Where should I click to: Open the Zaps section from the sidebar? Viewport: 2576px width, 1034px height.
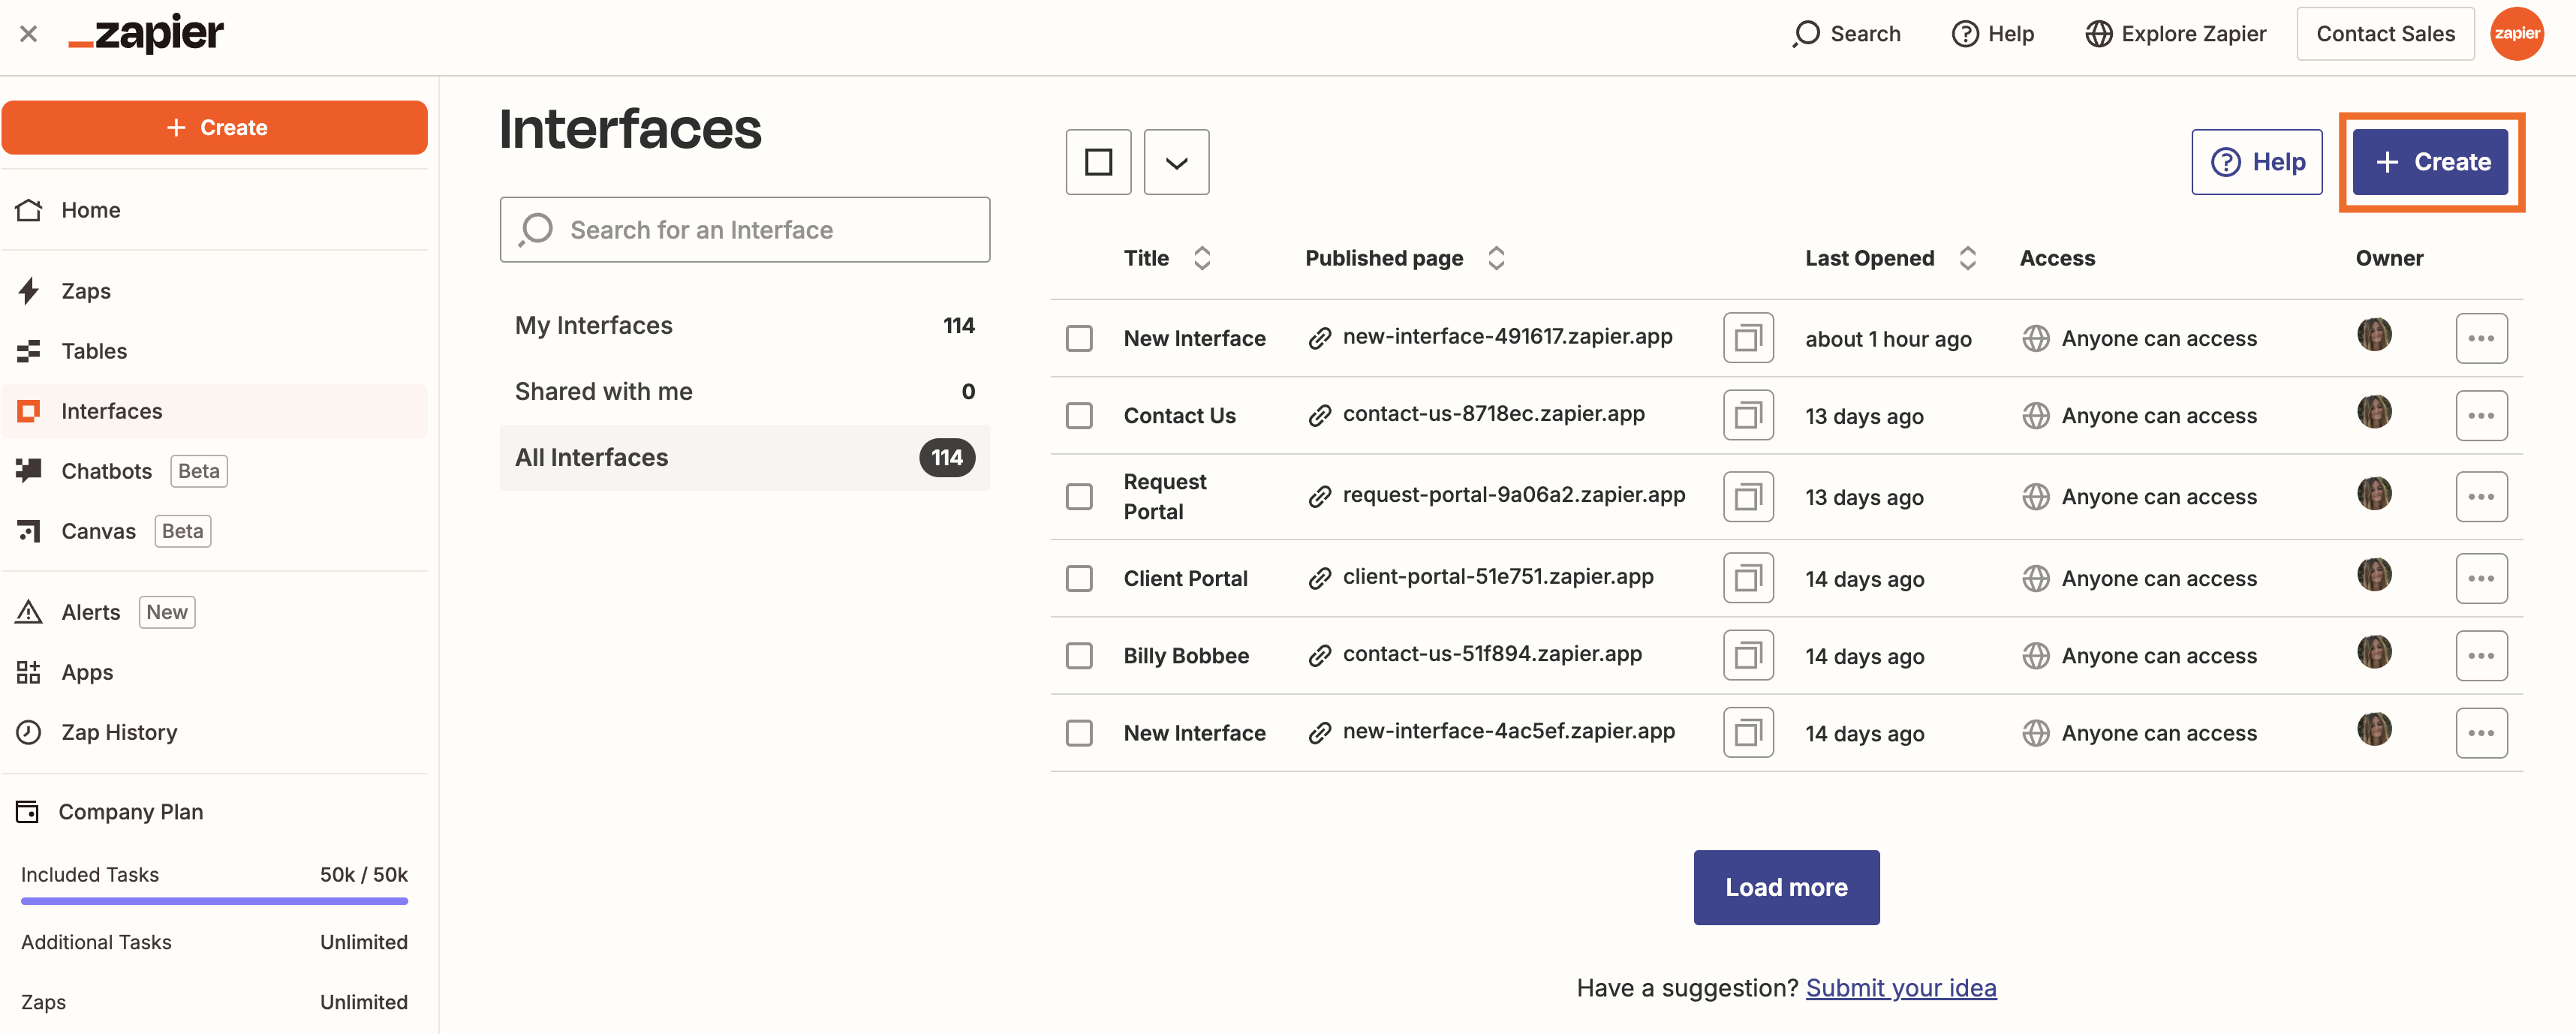coord(85,290)
